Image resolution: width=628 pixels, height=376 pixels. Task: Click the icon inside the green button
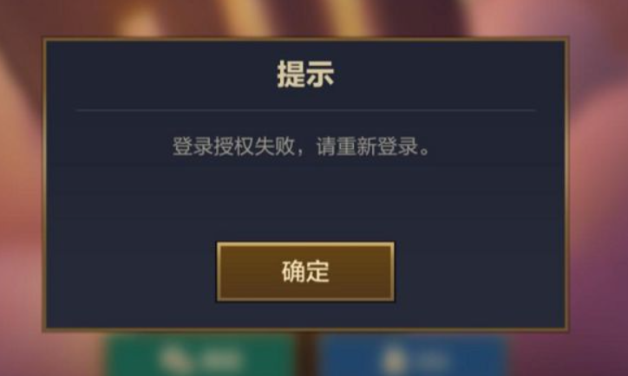click(x=173, y=359)
